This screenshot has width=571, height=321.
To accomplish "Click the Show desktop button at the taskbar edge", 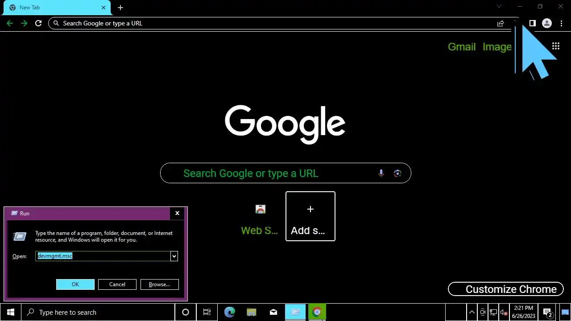I will coord(565,312).
